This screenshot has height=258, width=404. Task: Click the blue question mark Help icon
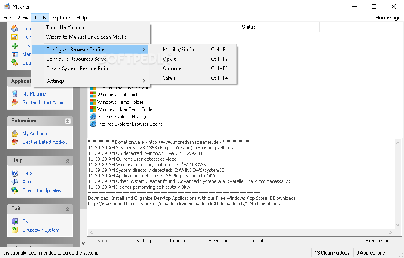tap(15, 173)
